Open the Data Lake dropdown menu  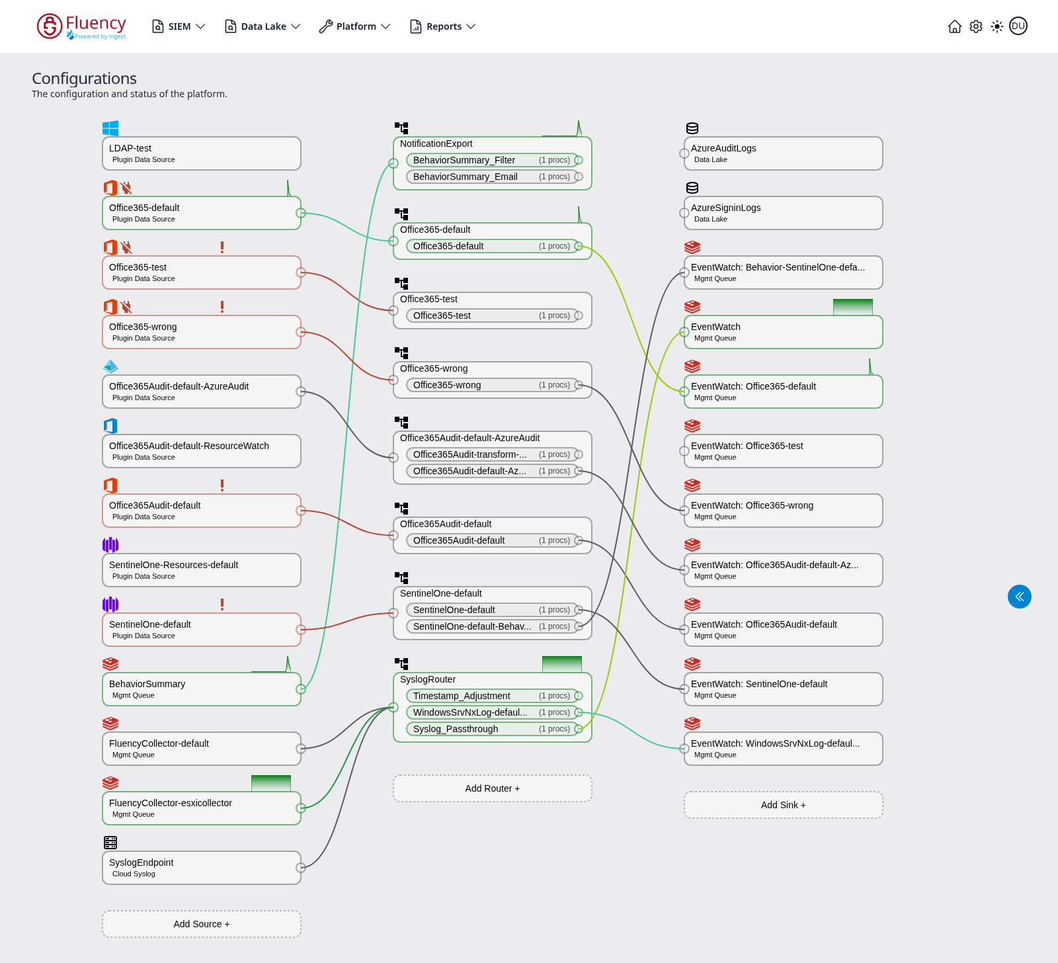click(x=263, y=26)
